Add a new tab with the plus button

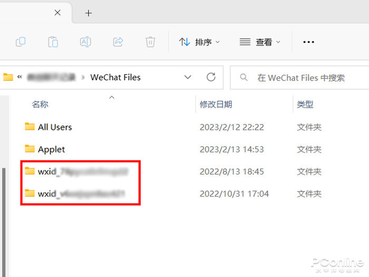(x=89, y=13)
